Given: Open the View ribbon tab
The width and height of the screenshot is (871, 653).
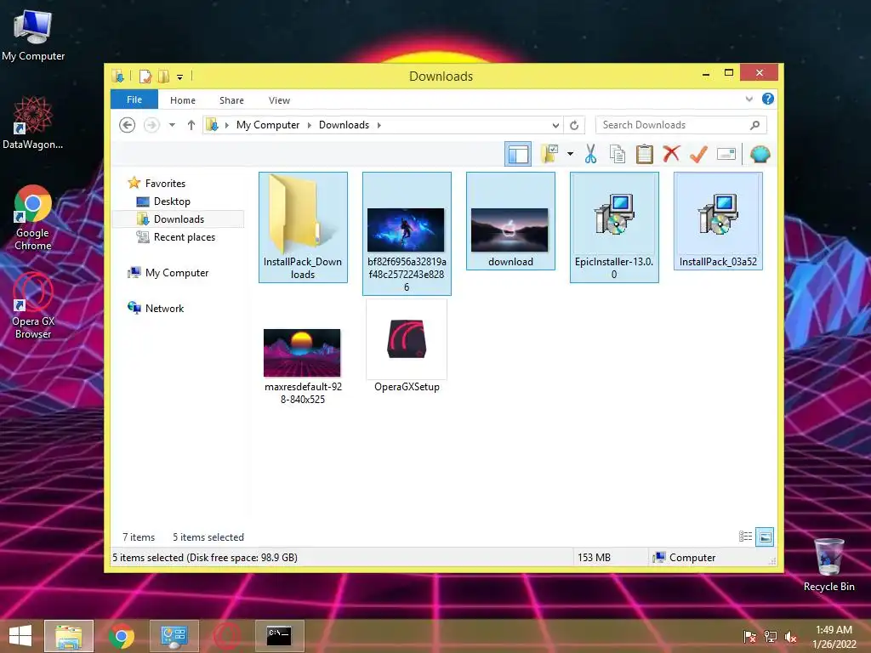Looking at the screenshot, I should pyautogui.click(x=279, y=100).
